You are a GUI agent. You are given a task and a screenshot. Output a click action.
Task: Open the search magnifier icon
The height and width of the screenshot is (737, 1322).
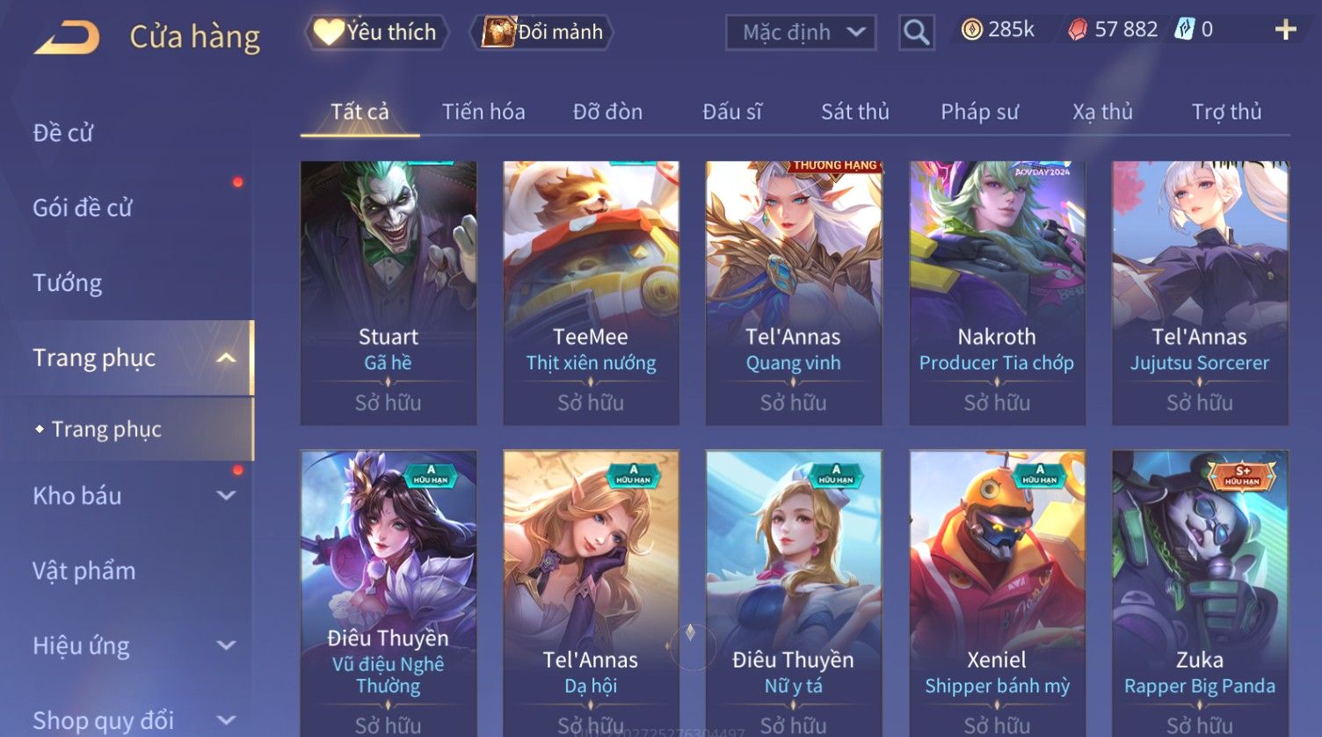pos(916,33)
